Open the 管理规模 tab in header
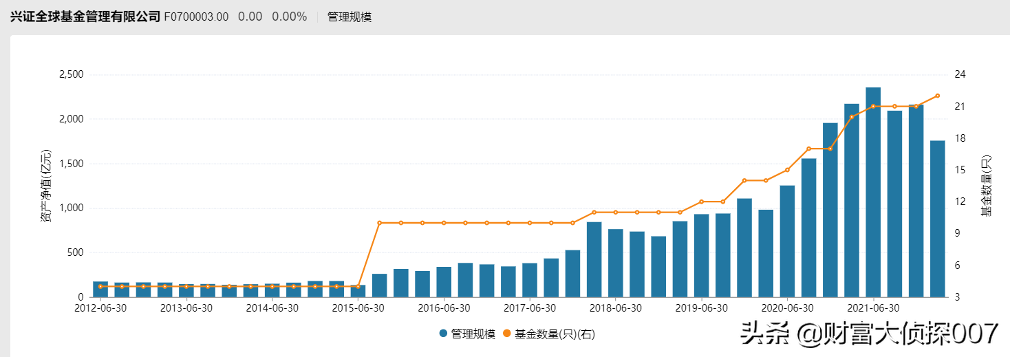Screen dimensions: 1010x357 350,17
